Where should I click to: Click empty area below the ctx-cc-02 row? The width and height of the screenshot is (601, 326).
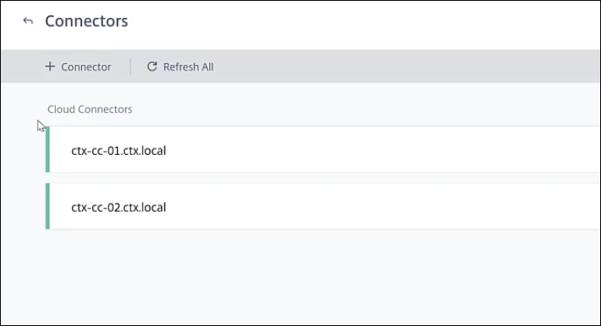tap(324, 276)
